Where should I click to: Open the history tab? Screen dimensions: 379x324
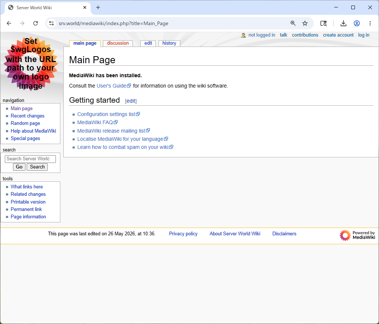[x=169, y=43]
